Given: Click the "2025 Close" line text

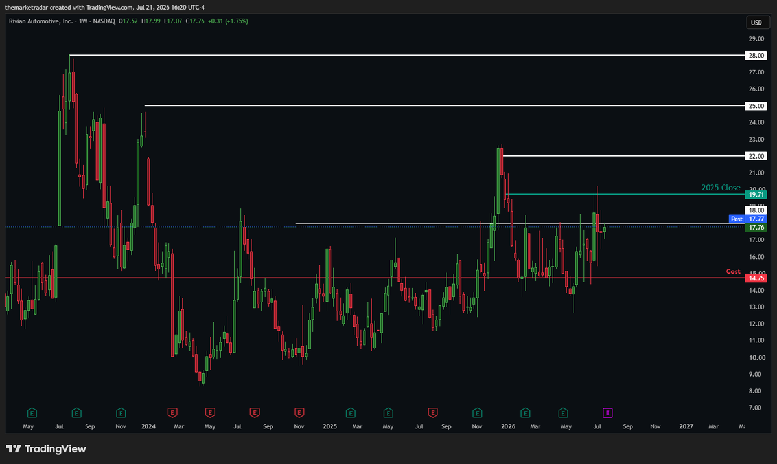Looking at the screenshot, I should pos(721,188).
